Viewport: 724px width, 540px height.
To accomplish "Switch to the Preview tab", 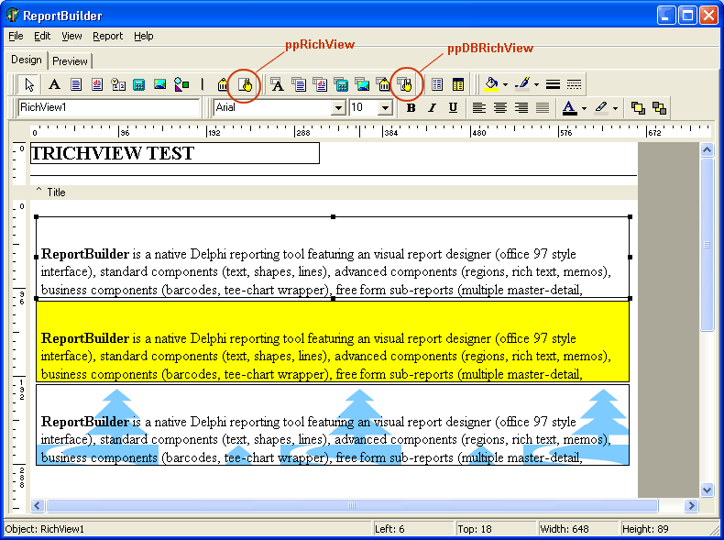I will point(70,61).
